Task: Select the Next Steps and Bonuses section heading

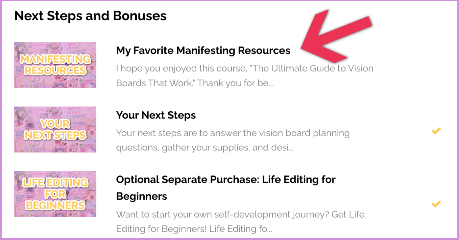Action: pyautogui.click(x=90, y=15)
